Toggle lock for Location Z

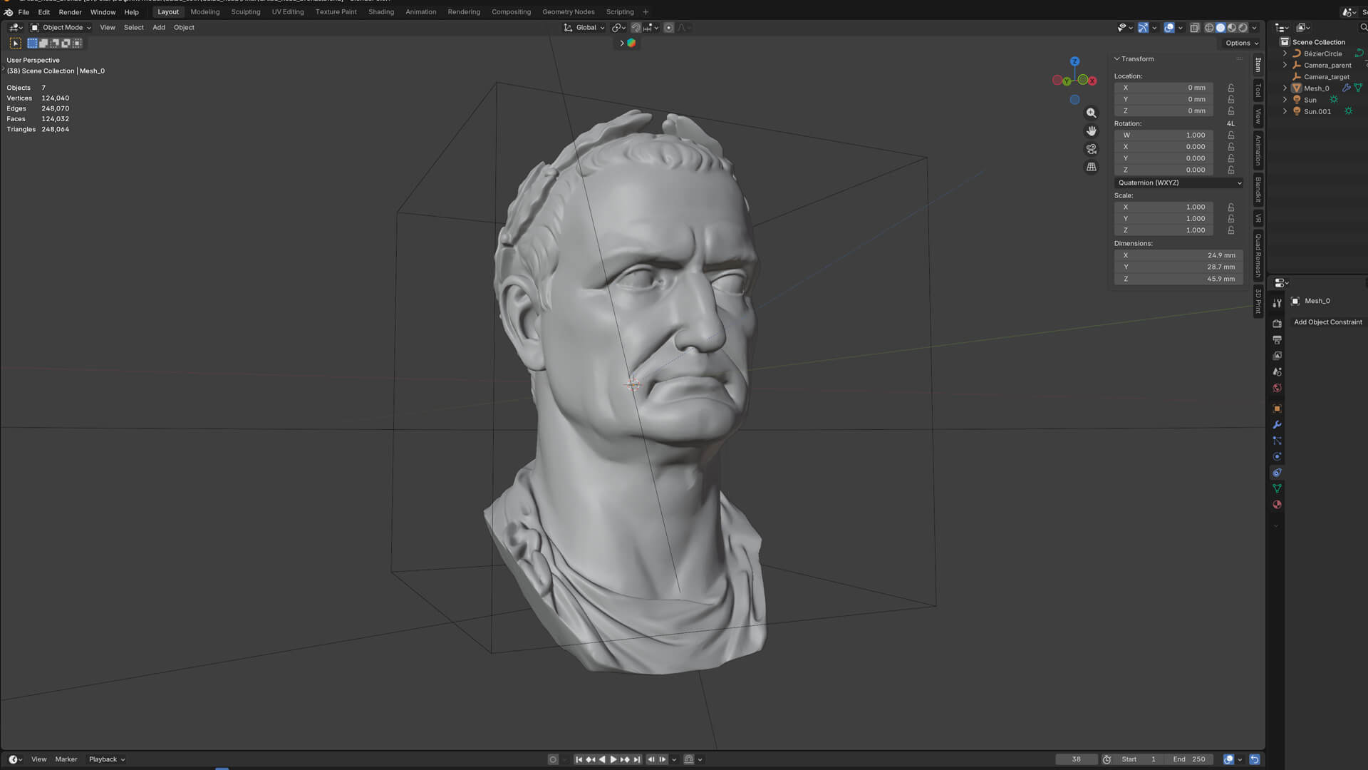(x=1231, y=111)
